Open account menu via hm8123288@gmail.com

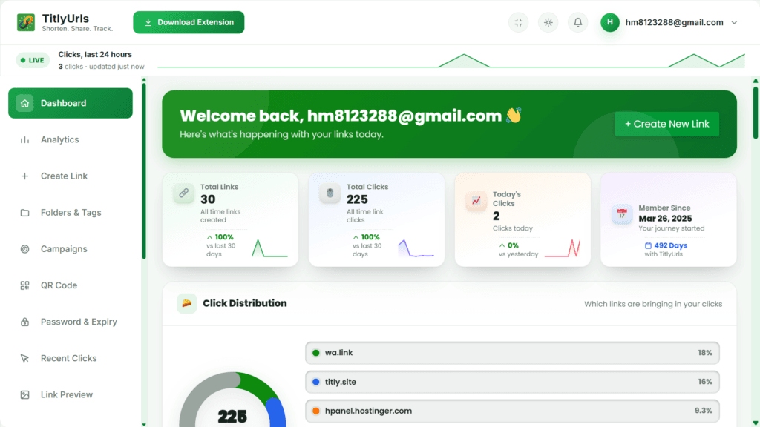click(x=674, y=22)
